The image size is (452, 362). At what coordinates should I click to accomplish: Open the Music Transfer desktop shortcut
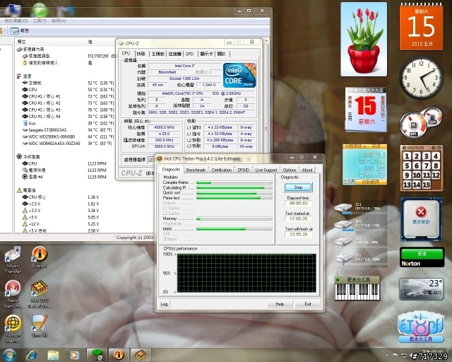13,259
